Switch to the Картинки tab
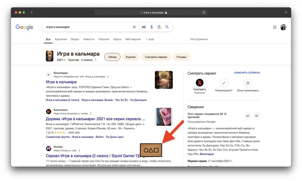 tap(61, 39)
